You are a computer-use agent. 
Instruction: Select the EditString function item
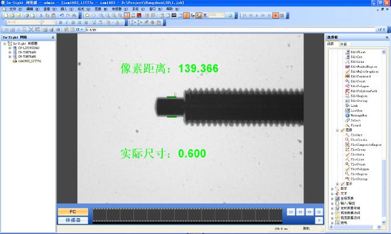click(x=359, y=101)
